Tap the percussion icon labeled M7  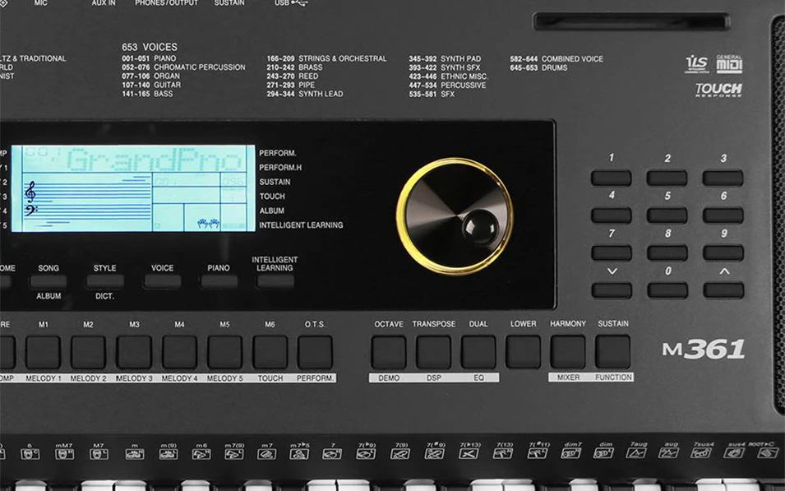pyautogui.click(x=99, y=454)
